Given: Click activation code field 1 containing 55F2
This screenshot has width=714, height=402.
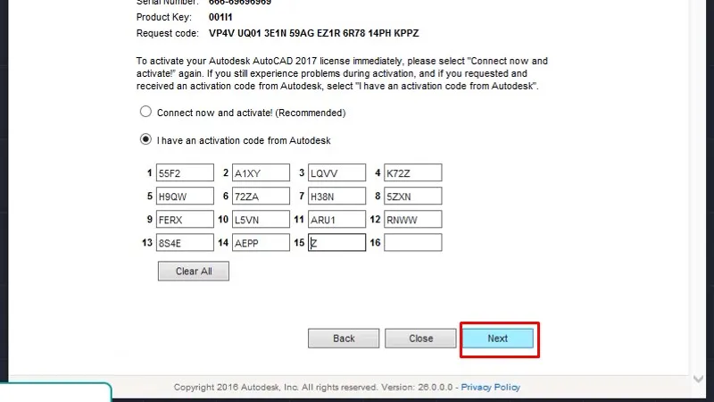Looking at the screenshot, I should pos(185,173).
